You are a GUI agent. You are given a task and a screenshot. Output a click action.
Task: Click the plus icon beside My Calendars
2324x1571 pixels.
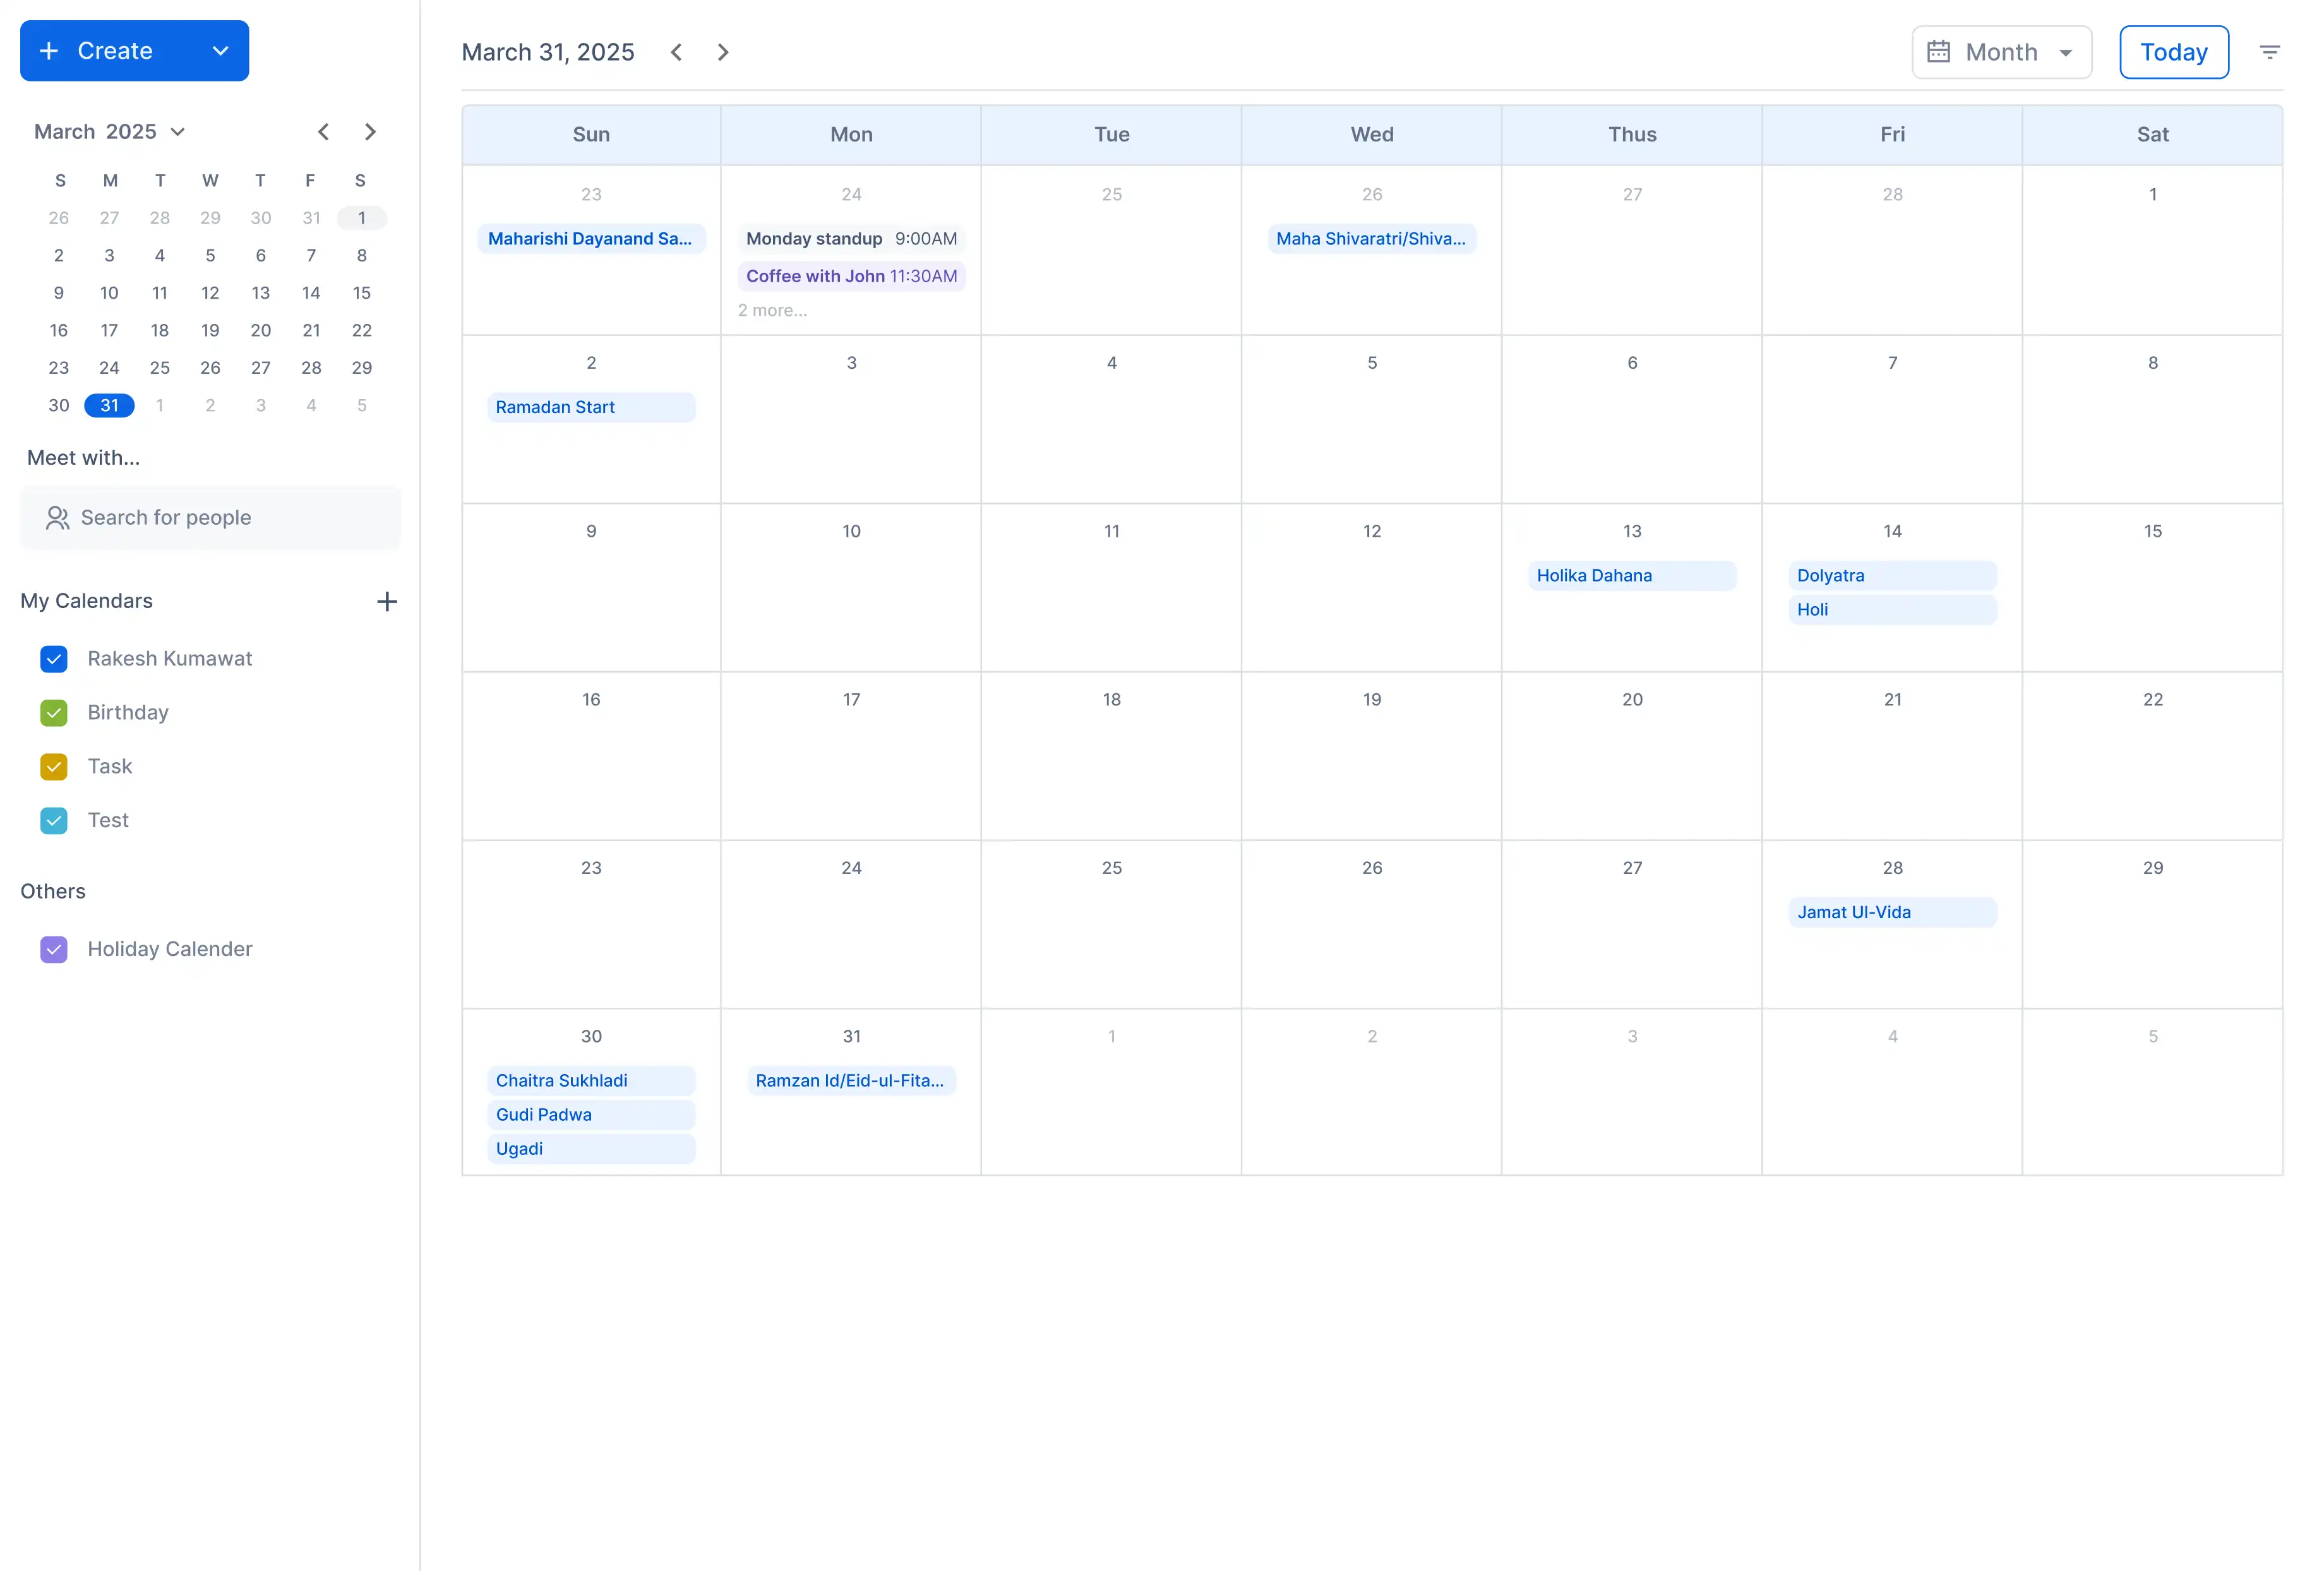(x=388, y=601)
